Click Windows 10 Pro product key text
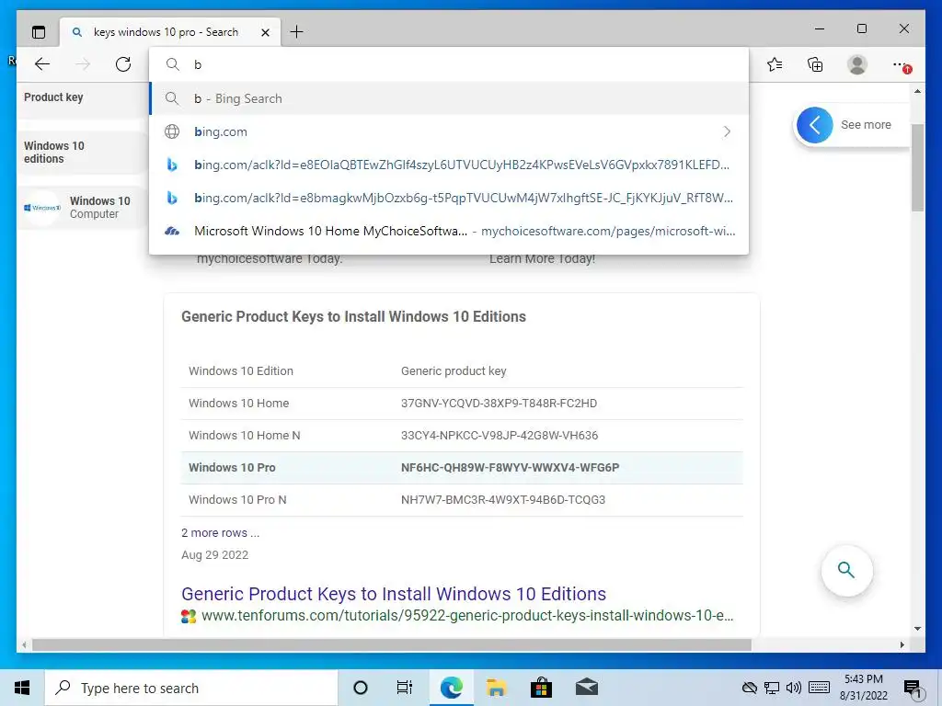 point(510,467)
